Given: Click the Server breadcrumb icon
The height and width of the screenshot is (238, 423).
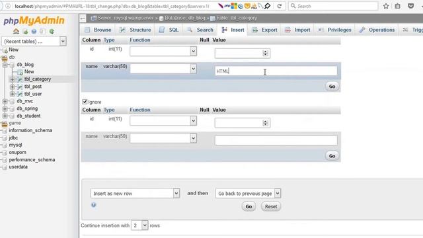Looking at the screenshot, I should [x=94, y=19].
